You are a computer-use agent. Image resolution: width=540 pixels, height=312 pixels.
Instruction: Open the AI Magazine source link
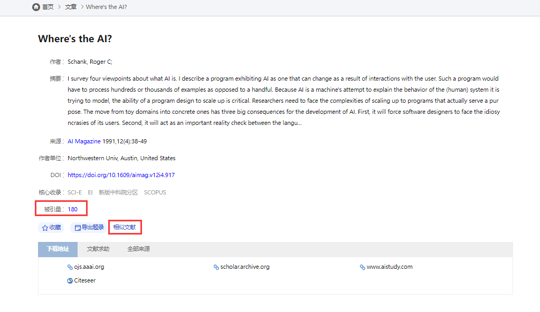tap(84, 141)
